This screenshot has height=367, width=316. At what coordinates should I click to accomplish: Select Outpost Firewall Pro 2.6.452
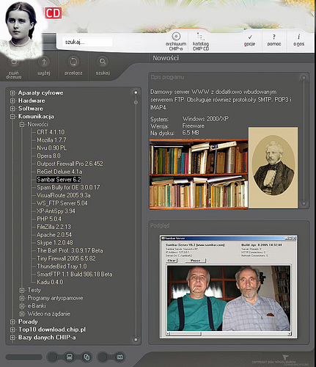click(70, 164)
